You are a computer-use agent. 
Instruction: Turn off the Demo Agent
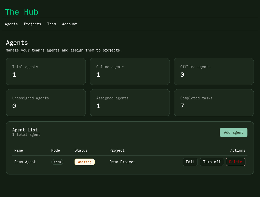click(x=212, y=162)
